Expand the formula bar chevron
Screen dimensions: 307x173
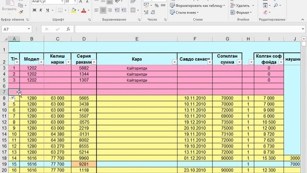tap(303, 29)
